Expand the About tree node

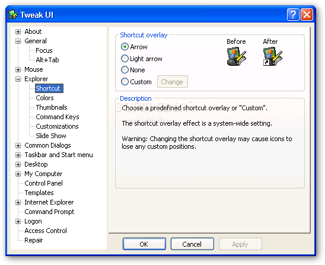(18, 31)
